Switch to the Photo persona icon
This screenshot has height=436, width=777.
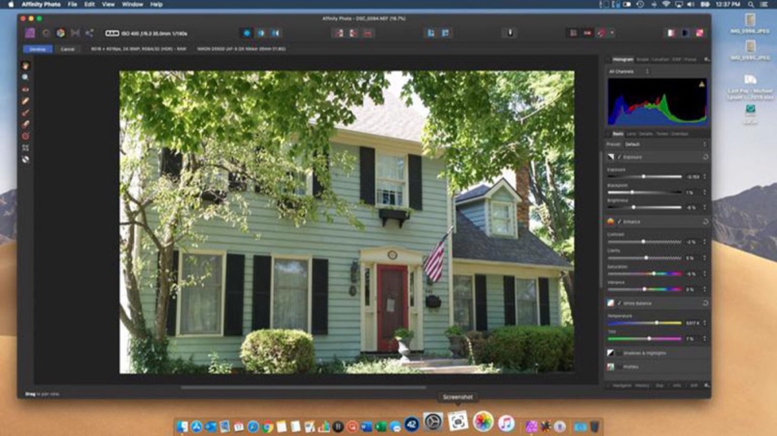30,33
